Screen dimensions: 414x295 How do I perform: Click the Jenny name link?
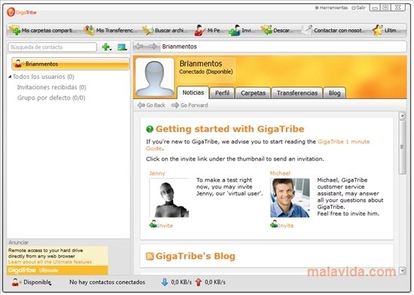coord(157,173)
